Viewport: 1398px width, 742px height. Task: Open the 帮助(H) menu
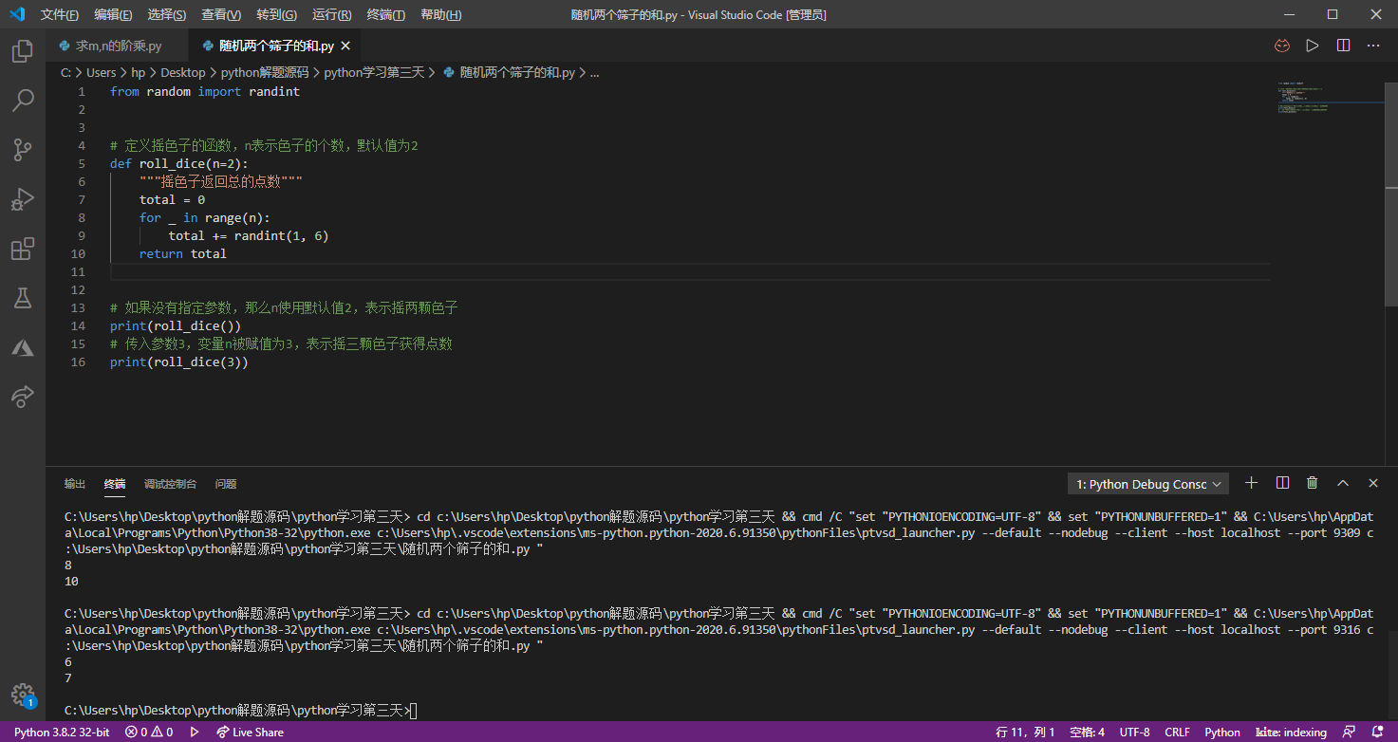point(440,14)
